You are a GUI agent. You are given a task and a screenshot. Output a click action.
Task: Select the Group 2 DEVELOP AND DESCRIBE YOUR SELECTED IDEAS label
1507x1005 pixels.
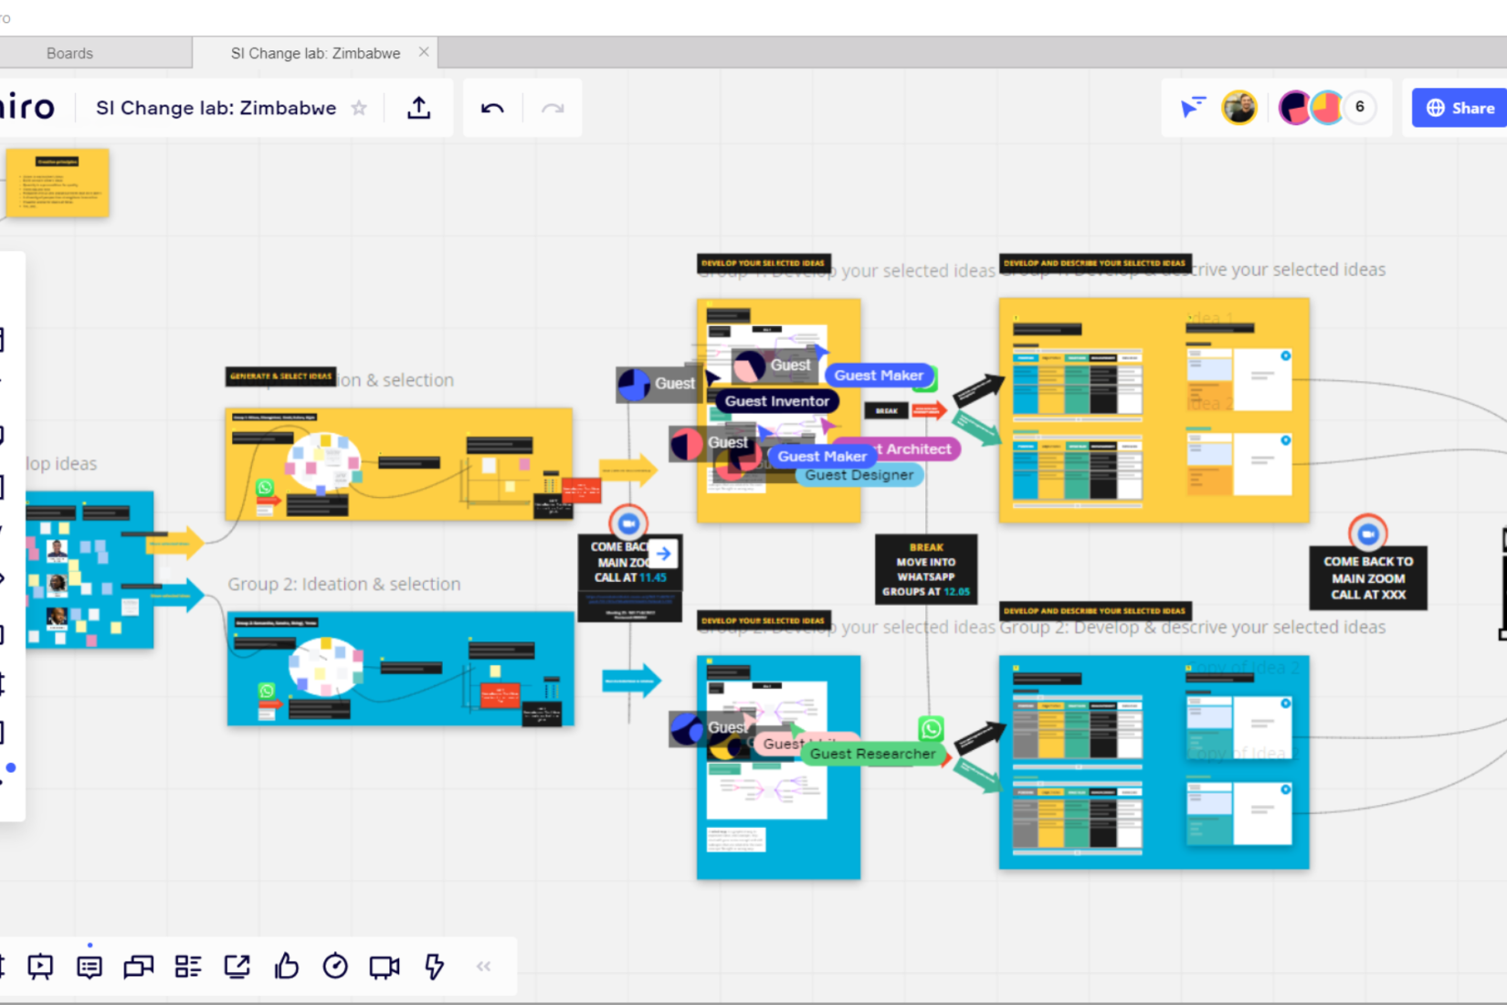[1095, 610]
